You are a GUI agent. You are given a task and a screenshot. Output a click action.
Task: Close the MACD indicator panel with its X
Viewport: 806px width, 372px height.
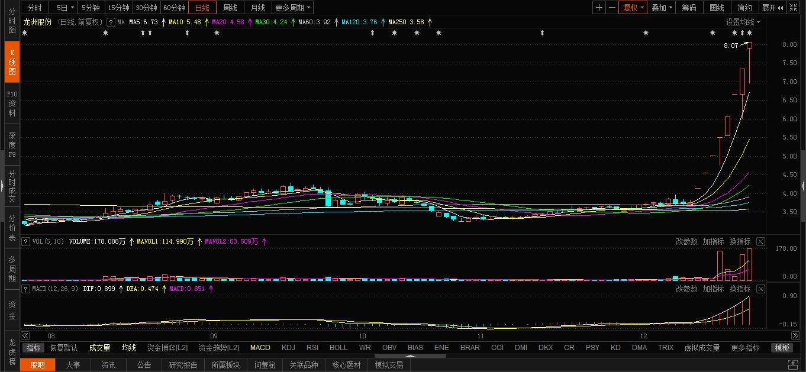point(760,289)
